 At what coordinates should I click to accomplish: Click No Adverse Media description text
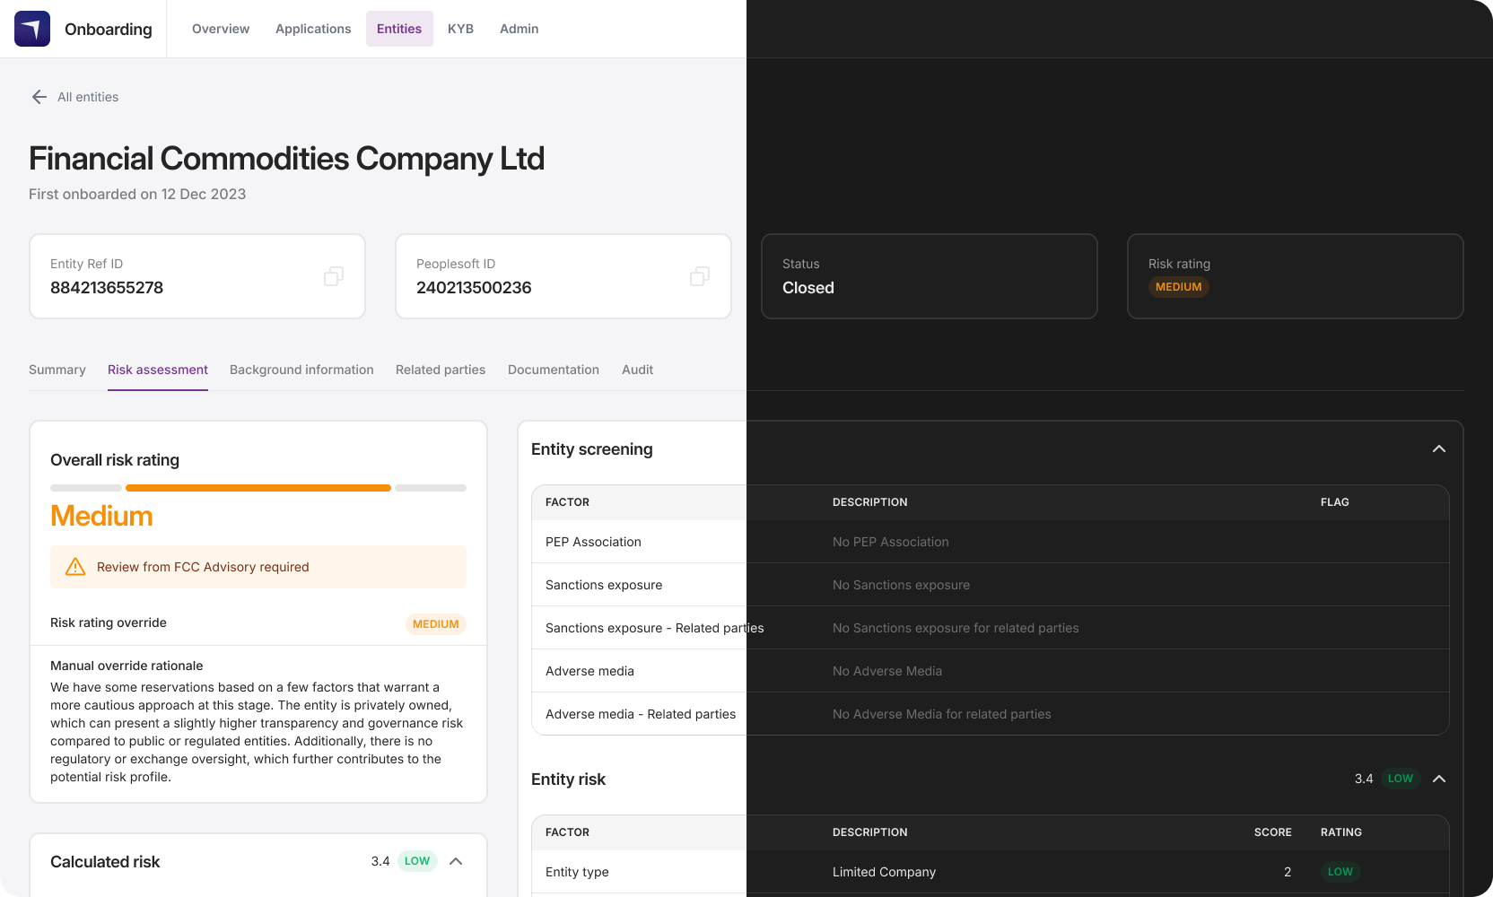[x=887, y=671]
